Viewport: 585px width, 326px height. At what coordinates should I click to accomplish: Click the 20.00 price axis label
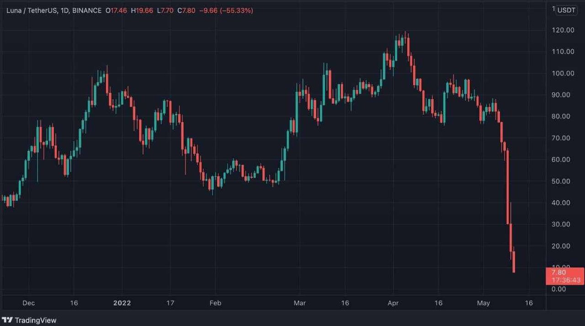point(561,246)
